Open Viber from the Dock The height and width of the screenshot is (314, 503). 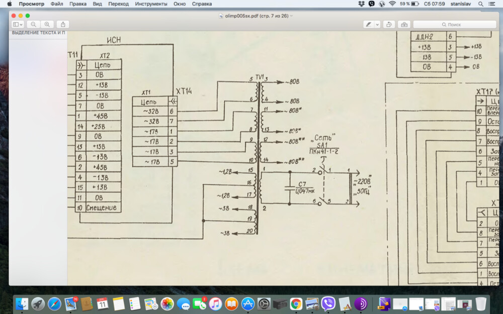pos(328,304)
